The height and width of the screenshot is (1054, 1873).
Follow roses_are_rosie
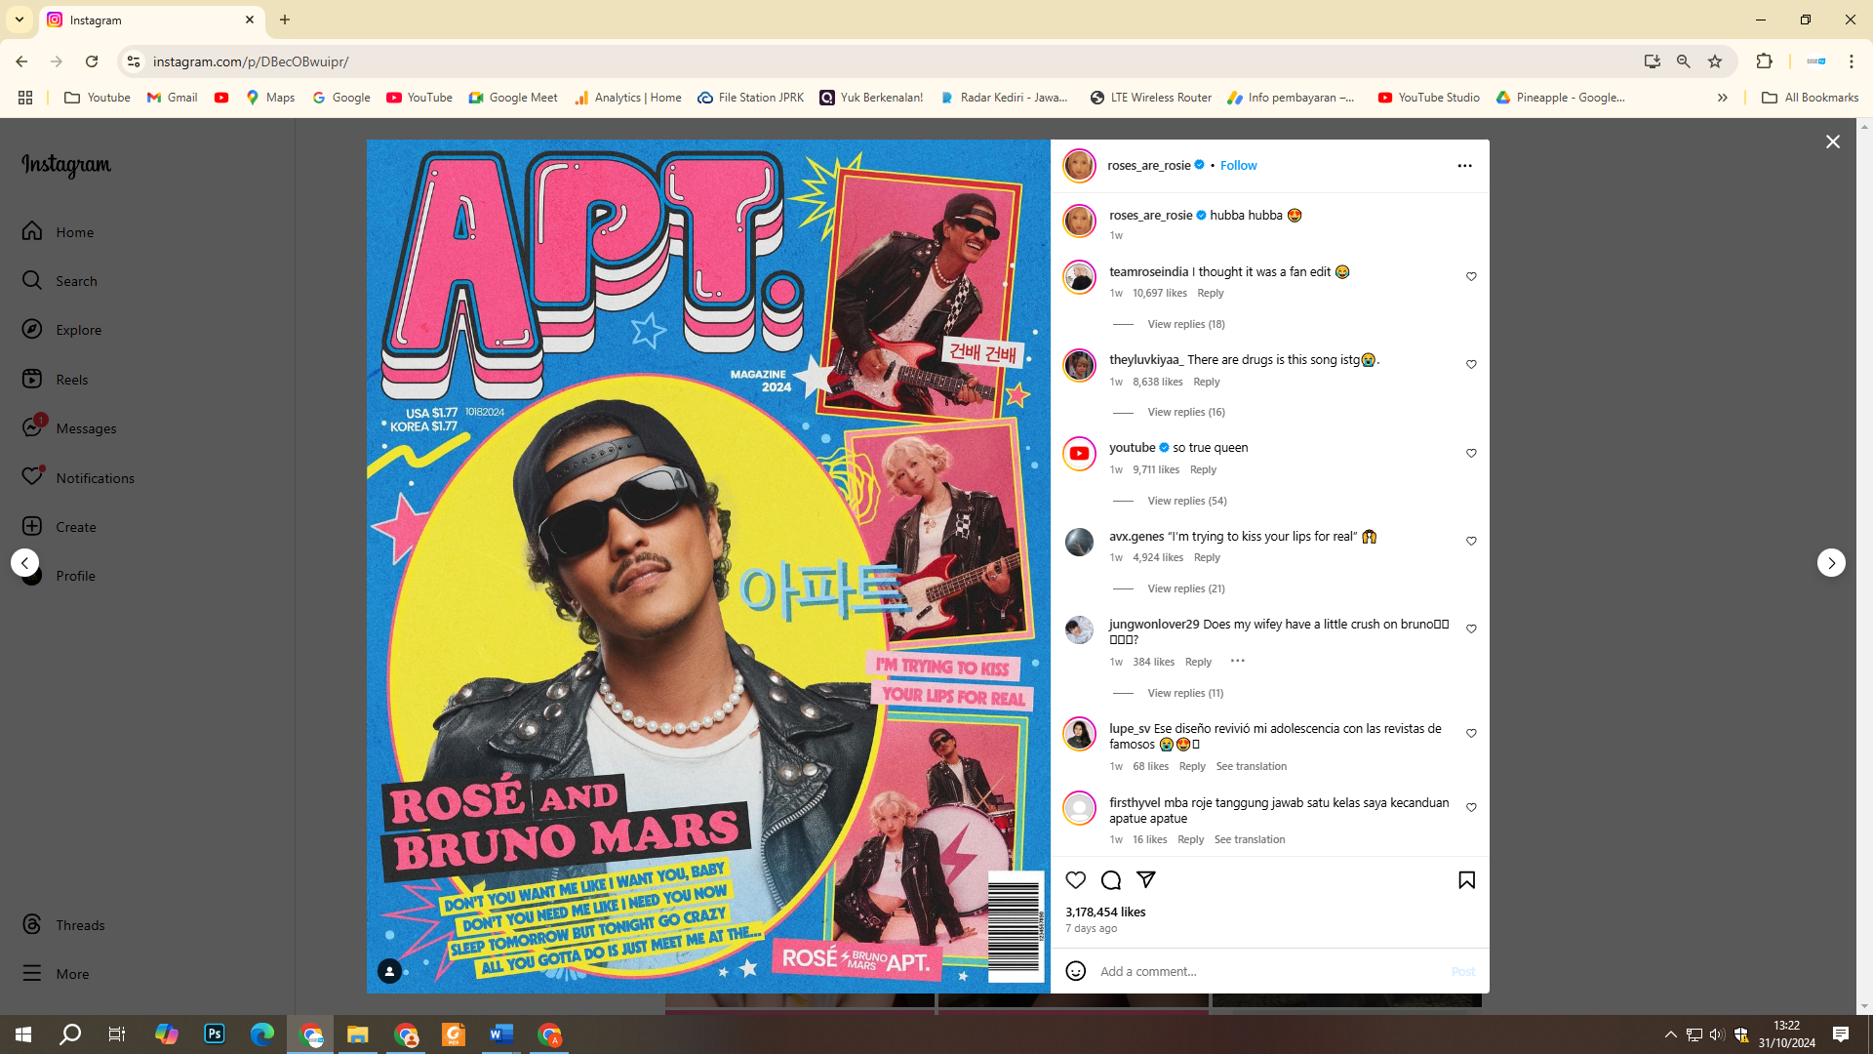1238,166
